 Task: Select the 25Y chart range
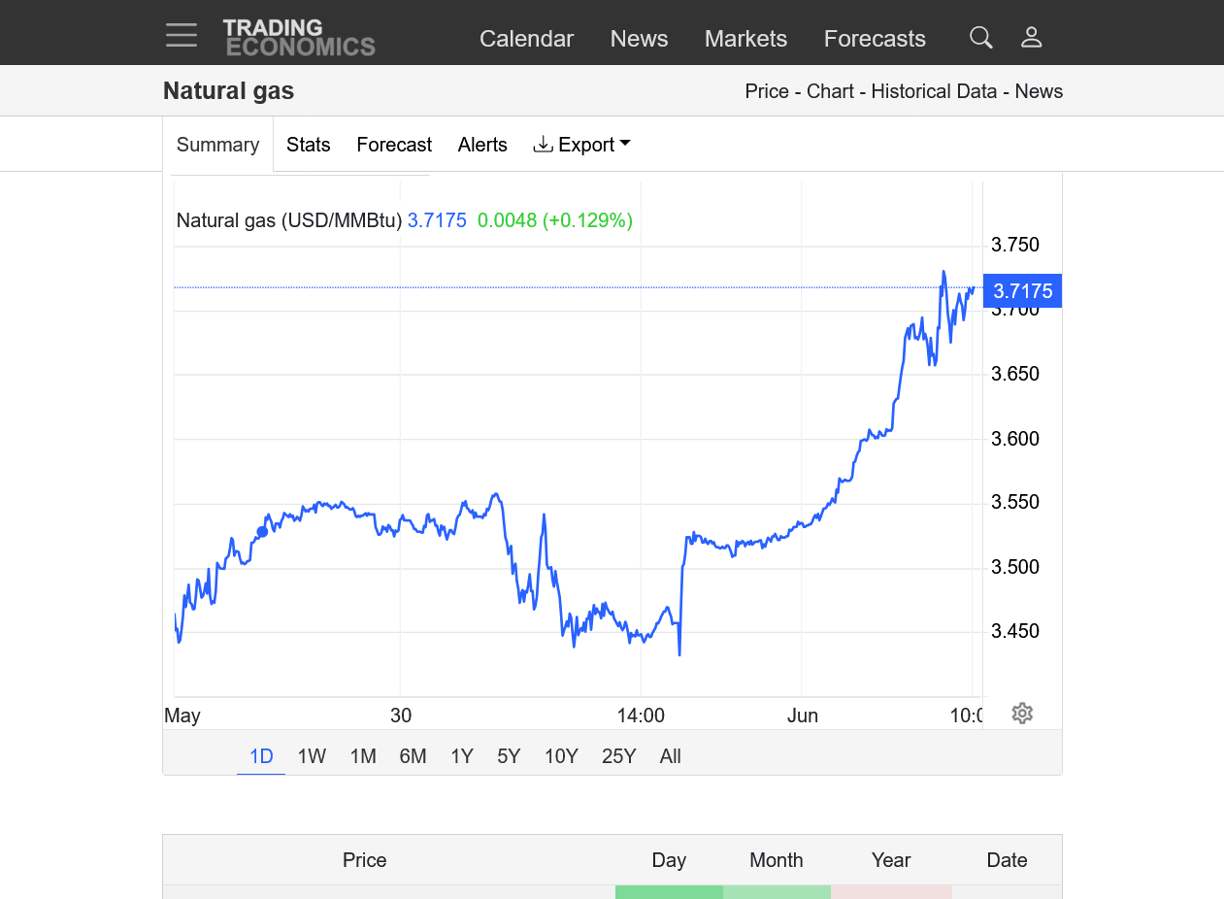tap(618, 756)
